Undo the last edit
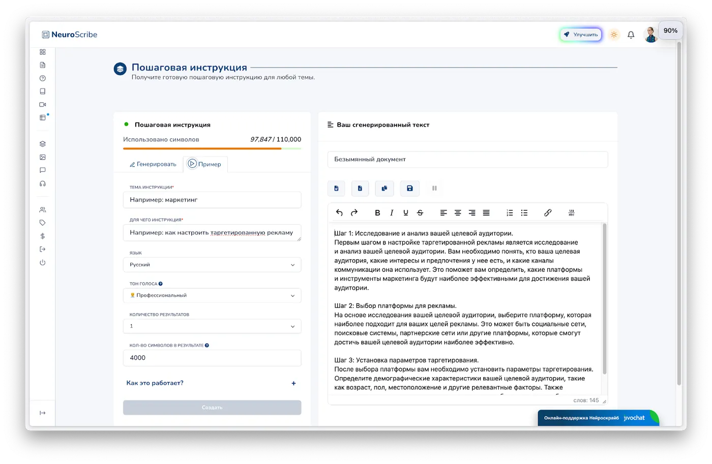Viewport: 712px width, 464px height. [x=339, y=213]
